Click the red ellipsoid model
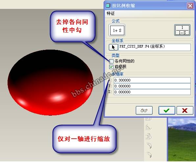The image size is (196, 162). 50,82
